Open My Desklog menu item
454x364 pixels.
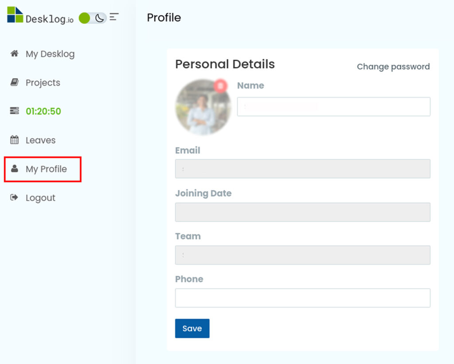(x=50, y=54)
